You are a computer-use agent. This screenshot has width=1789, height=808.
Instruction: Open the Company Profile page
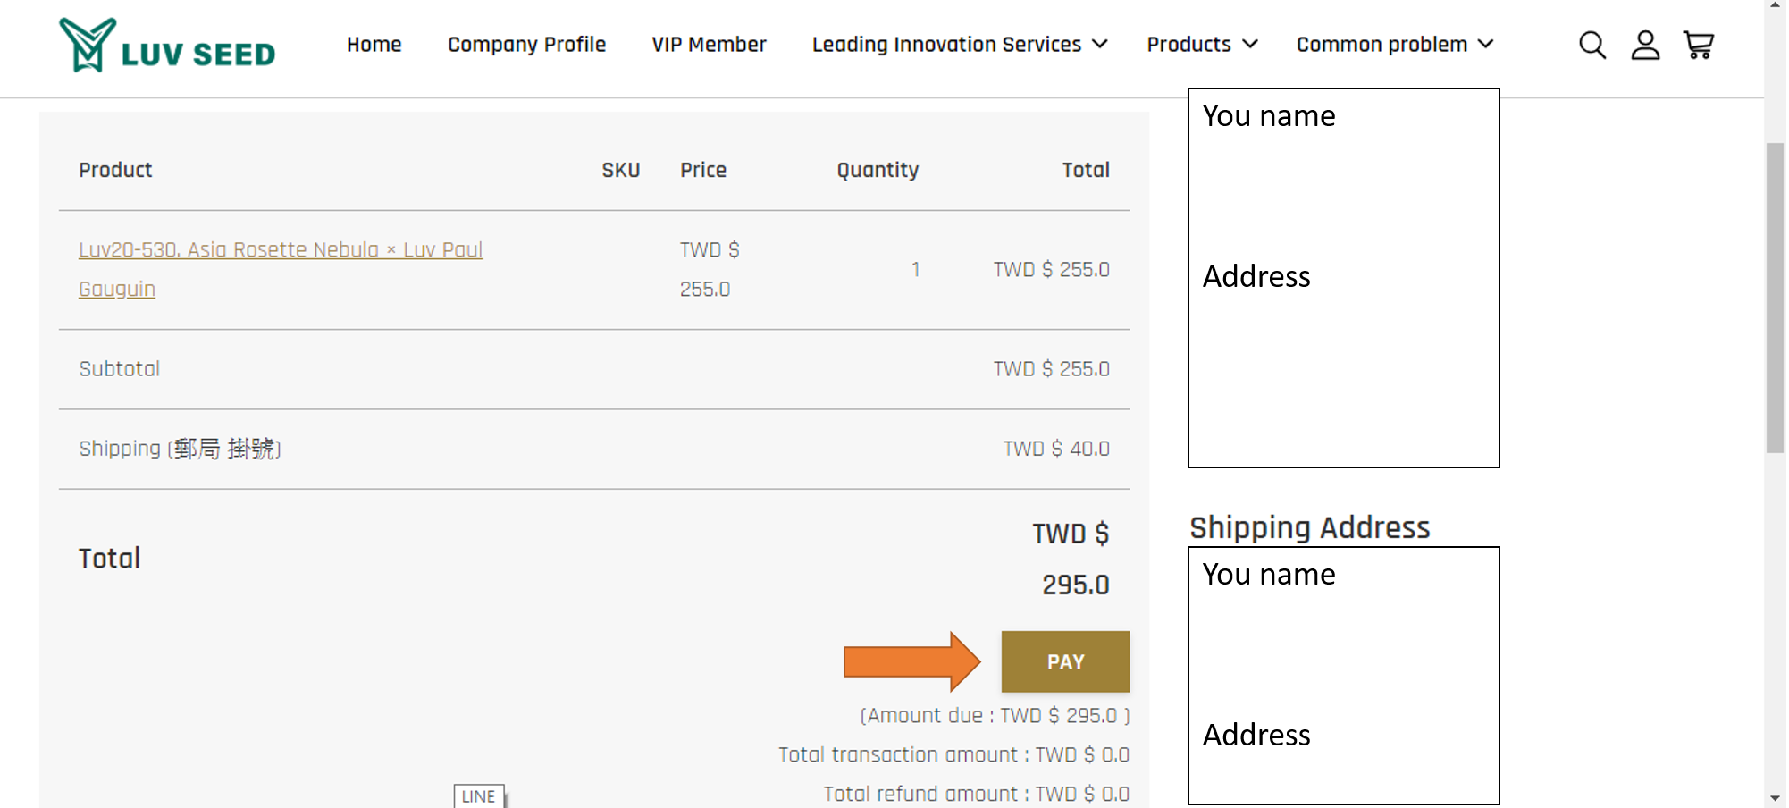526,44
